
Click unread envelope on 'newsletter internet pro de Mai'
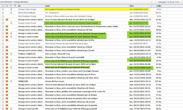(7, 40)
